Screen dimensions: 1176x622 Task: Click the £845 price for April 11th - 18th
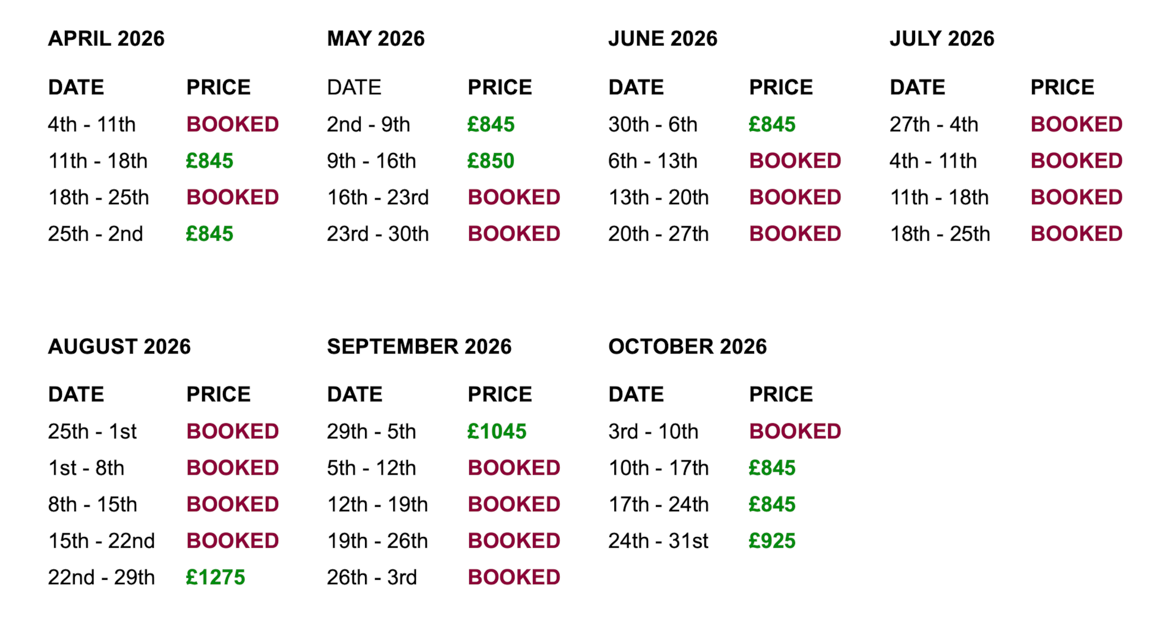pos(209,161)
